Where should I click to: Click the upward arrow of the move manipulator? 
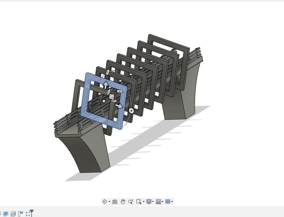(x=106, y=85)
